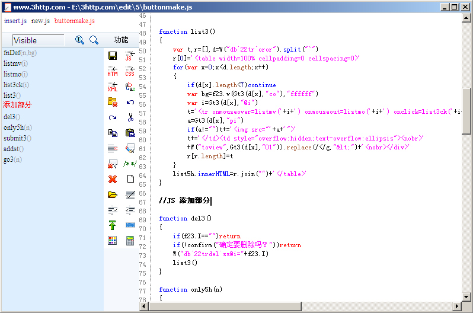
Task: Click the checked lines icon
Action: coord(130,194)
